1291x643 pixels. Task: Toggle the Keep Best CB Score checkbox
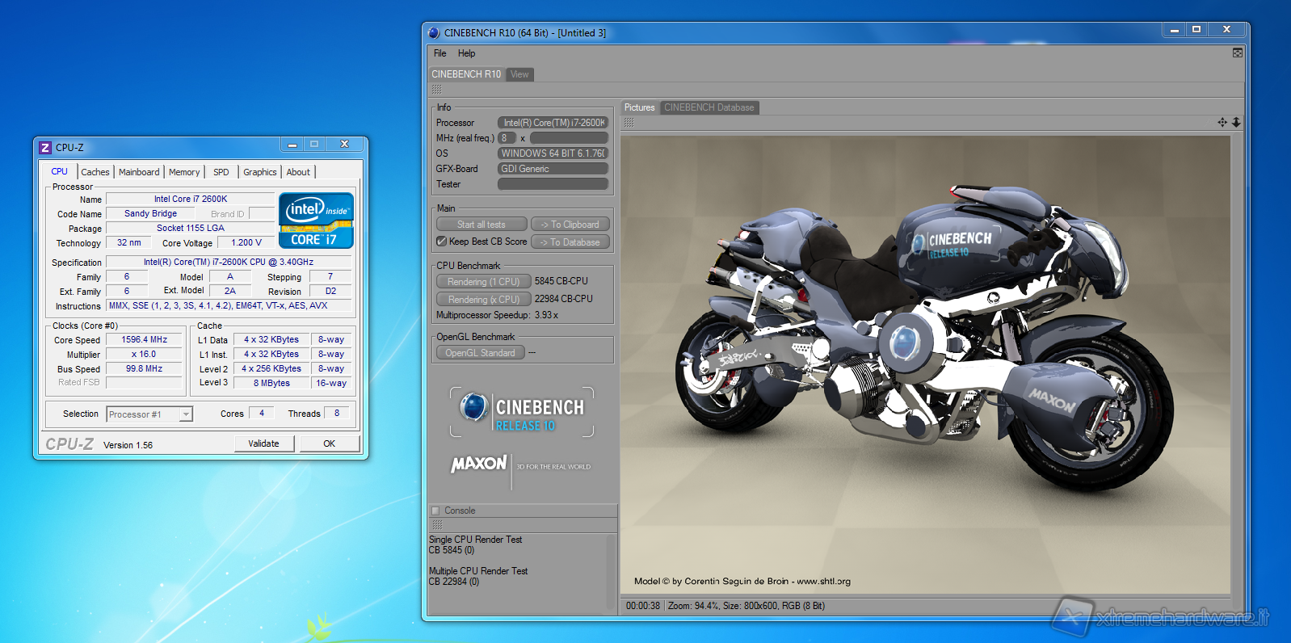(442, 242)
